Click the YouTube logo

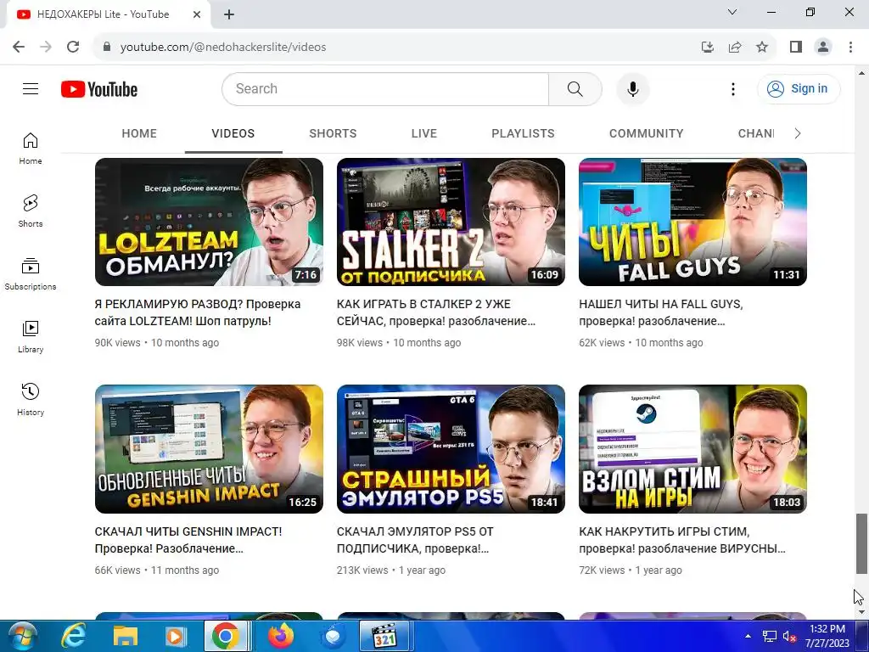pyautogui.click(x=99, y=89)
